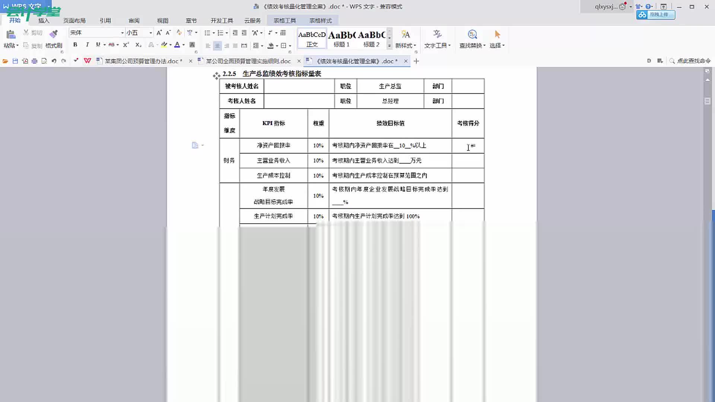The image size is (715, 402).
Task: Apply cell shading paint bucket color
Action: point(271,45)
